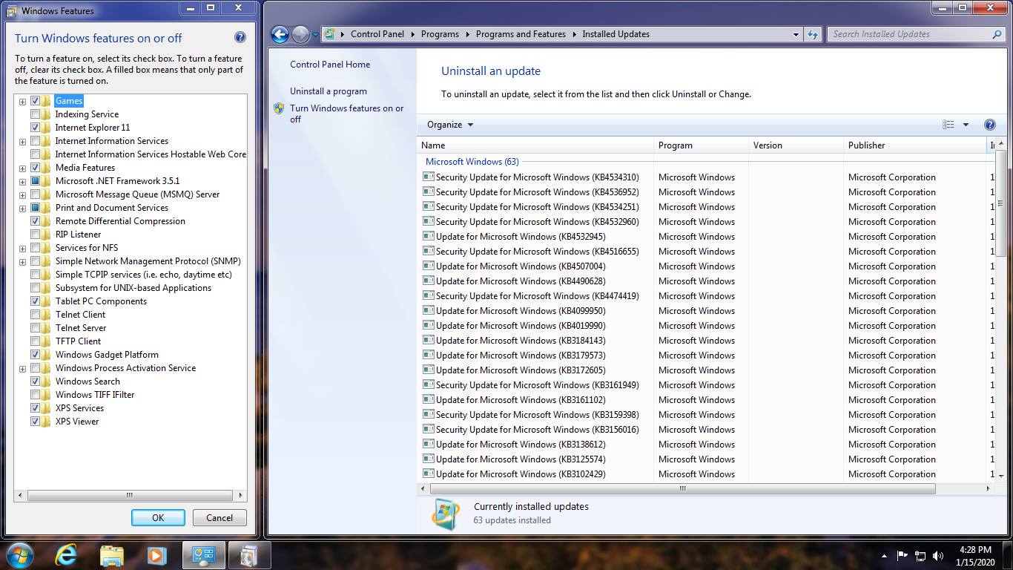This screenshot has height=570, width=1013.
Task: Click the folder icon beside Telnet Client
Action: [x=47, y=315]
